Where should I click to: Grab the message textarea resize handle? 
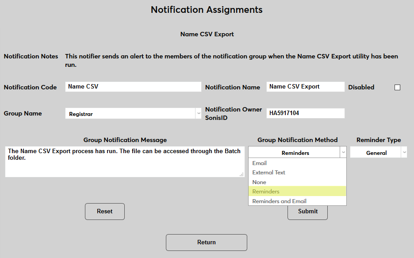point(241,174)
